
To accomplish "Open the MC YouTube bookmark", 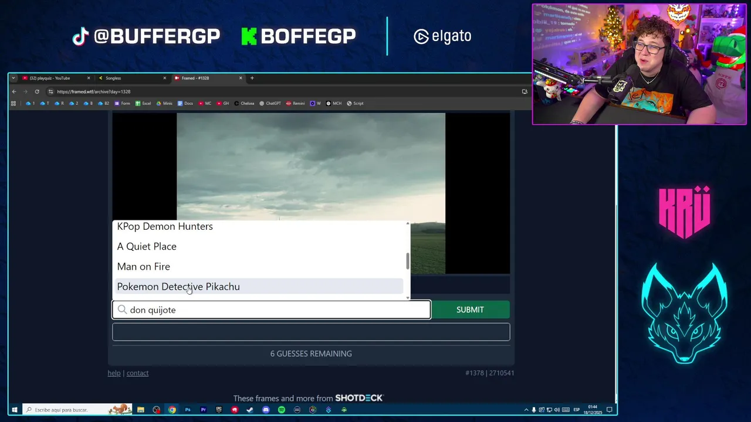I will (x=205, y=103).
